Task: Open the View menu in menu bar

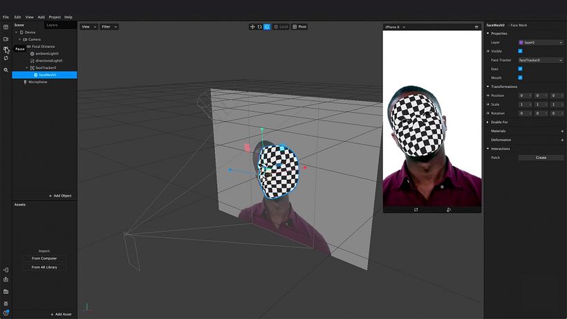Action: pos(29,17)
